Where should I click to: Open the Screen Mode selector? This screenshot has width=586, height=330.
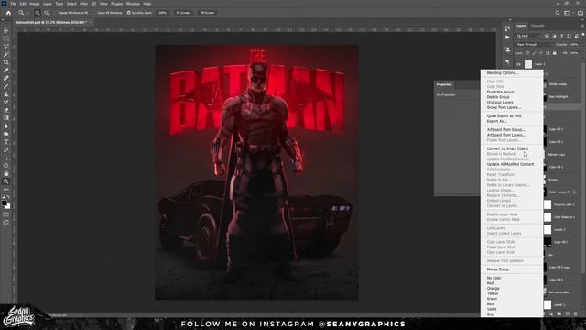(6, 223)
